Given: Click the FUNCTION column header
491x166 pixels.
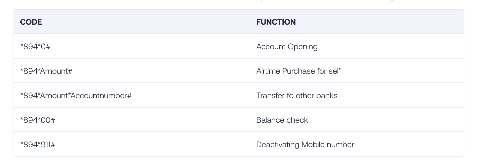Looking at the screenshot, I should (x=276, y=22).
